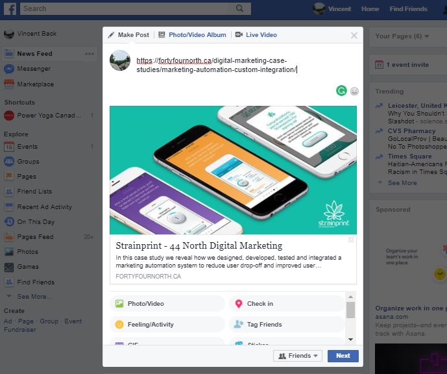Click the Strainprint preview image
This screenshot has width=447, height=374.
point(233,170)
